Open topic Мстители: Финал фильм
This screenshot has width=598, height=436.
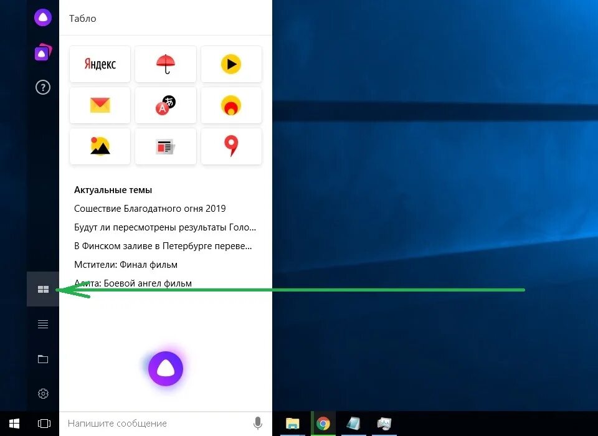(125, 265)
